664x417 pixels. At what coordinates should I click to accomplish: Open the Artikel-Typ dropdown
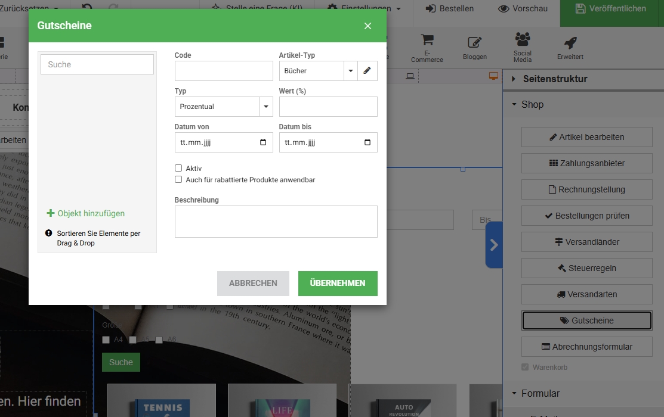tap(350, 71)
